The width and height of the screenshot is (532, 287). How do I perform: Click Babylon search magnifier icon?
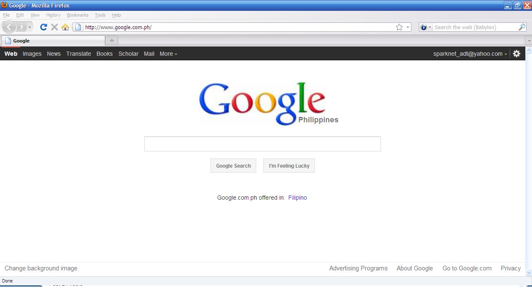(522, 27)
